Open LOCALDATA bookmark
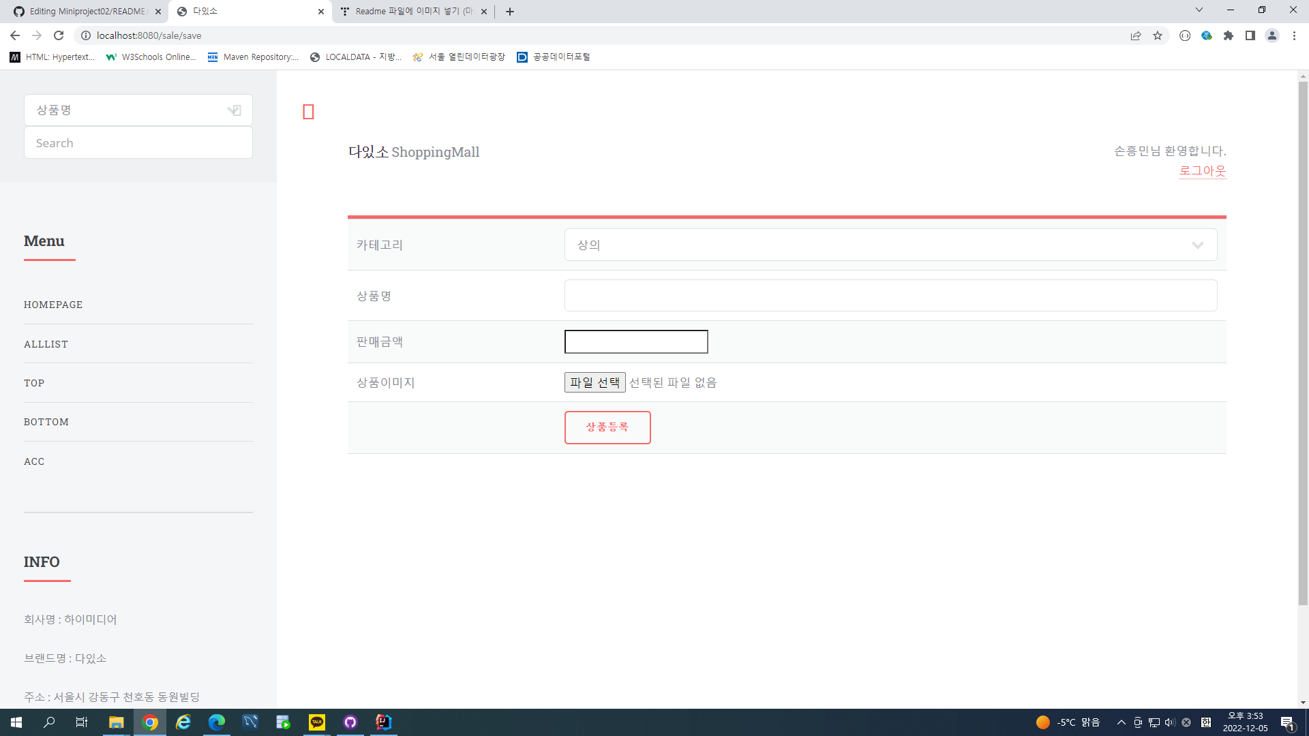The height and width of the screenshot is (736, 1309). click(x=356, y=57)
